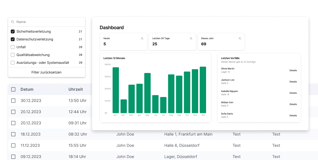Image resolution: width=318 pixels, height=160 pixels.
Task: Click the Uhrzeit column header
Action: 76,89
